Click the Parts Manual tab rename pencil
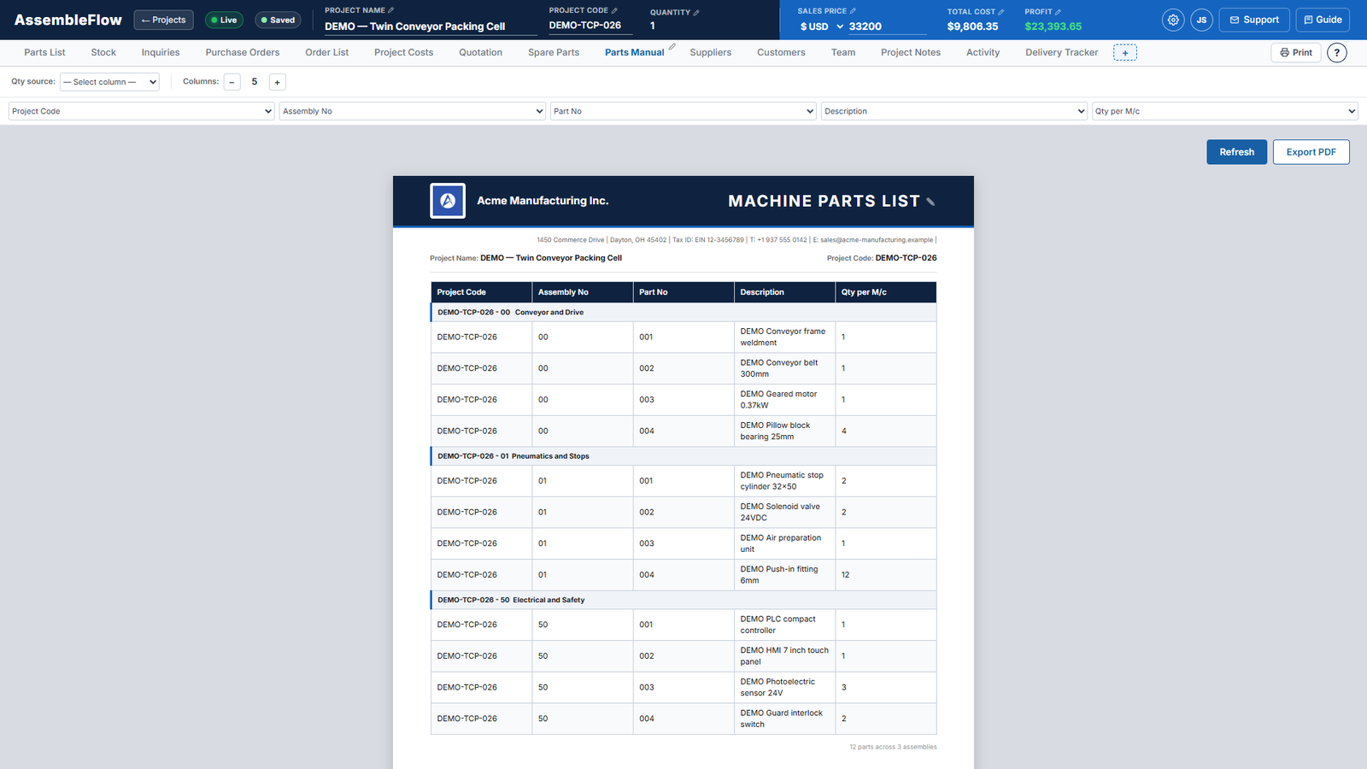Screen dimensions: 1367x769 672,47
